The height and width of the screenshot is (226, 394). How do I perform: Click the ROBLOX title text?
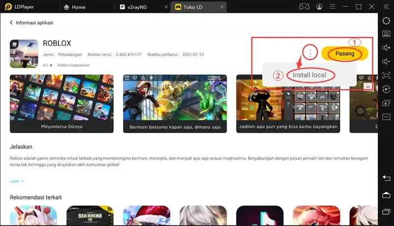[57, 43]
